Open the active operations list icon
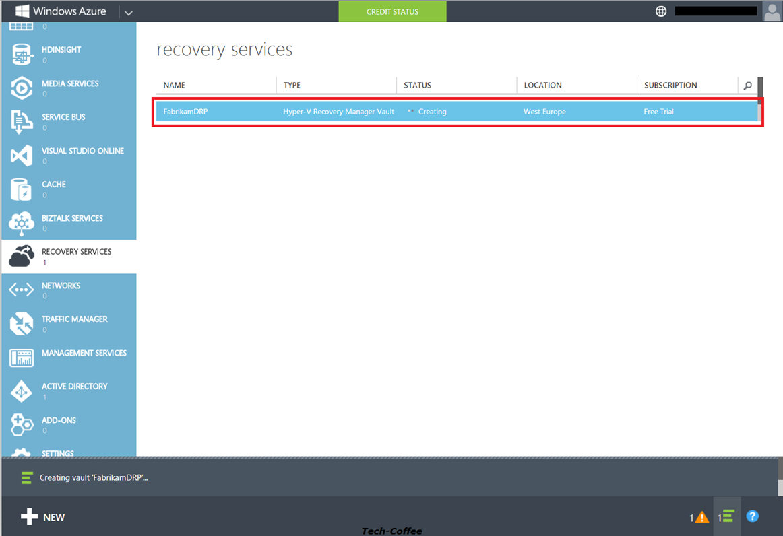This screenshot has width=783, height=536. point(728,516)
